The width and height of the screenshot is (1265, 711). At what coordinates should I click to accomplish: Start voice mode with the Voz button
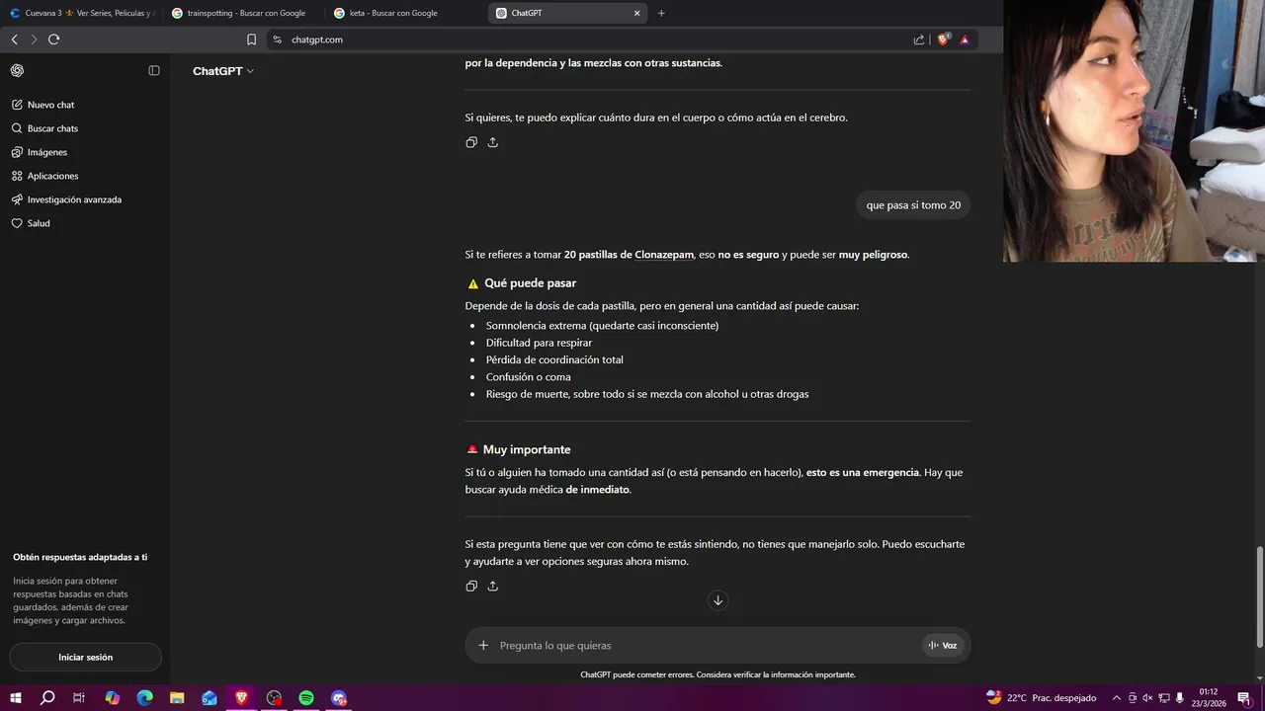pyautogui.click(x=943, y=645)
